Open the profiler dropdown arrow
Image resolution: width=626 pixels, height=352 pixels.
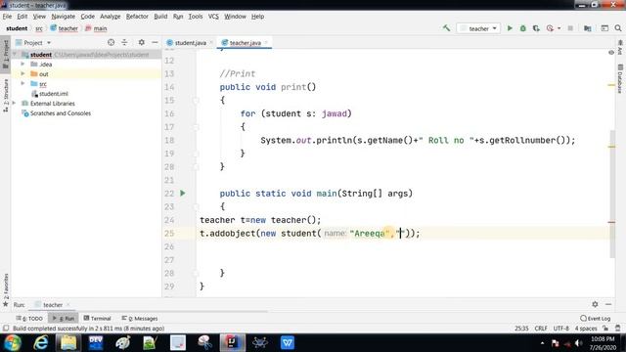[559, 28]
